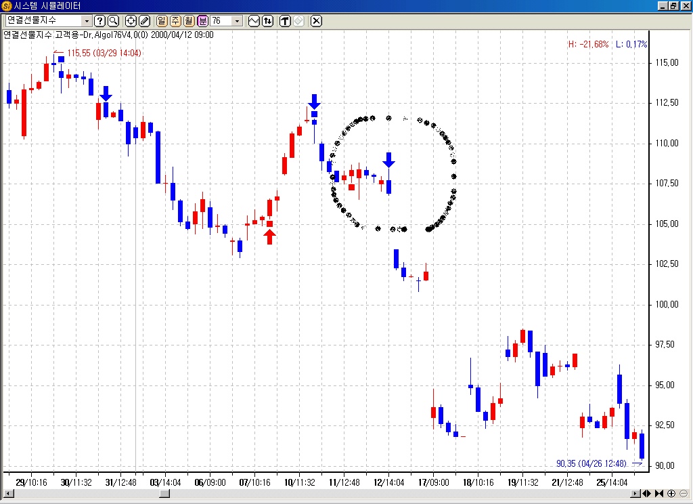Select the text T tool
This screenshot has width=693, height=504.
pyautogui.click(x=285, y=21)
